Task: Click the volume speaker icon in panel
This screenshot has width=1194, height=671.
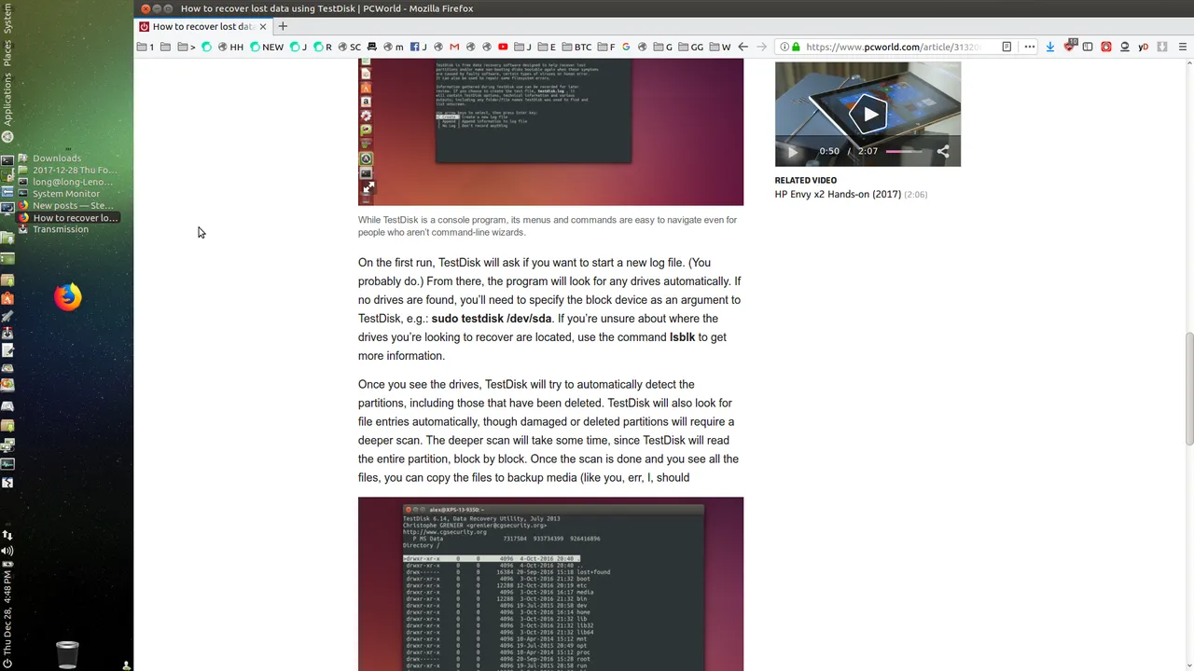Action: [x=7, y=551]
